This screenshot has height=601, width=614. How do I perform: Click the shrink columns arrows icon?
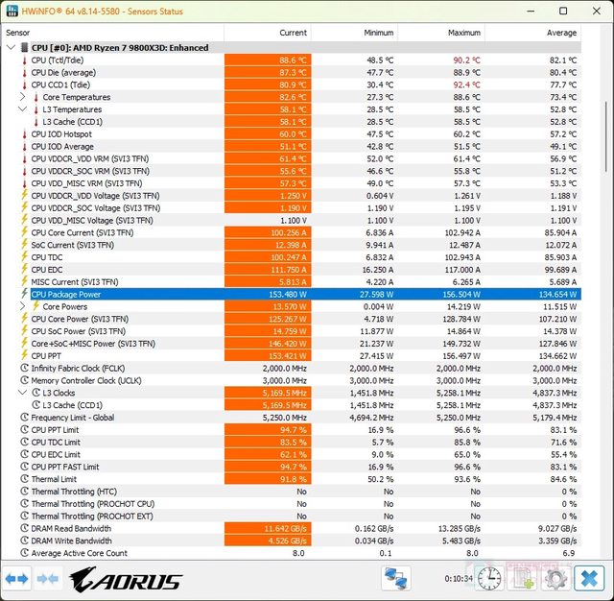[x=48, y=579]
